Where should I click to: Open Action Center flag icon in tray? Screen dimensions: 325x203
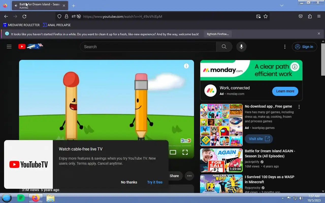point(289,198)
